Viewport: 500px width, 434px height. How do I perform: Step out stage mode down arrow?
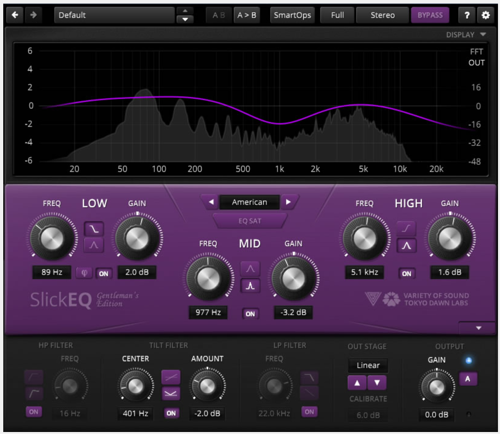[x=377, y=382]
